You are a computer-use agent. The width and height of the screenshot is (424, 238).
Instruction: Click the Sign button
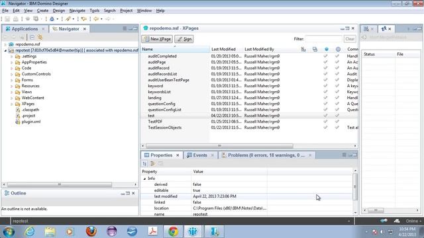[184, 39]
